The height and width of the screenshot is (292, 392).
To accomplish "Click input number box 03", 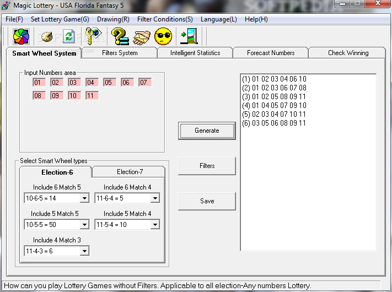I will (x=74, y=83).
